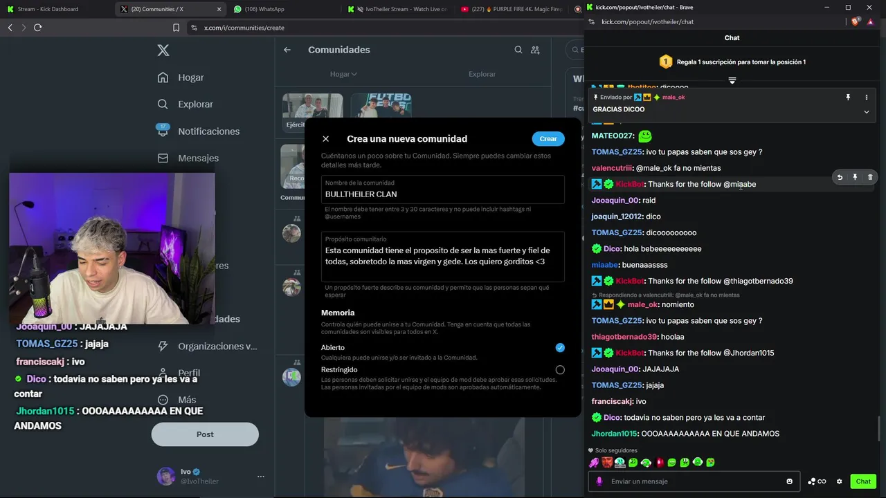Click the Ivo profile avatar at bottom
Image resolution: width=886 pixels, height=498 pixels.
coord(166,477)
